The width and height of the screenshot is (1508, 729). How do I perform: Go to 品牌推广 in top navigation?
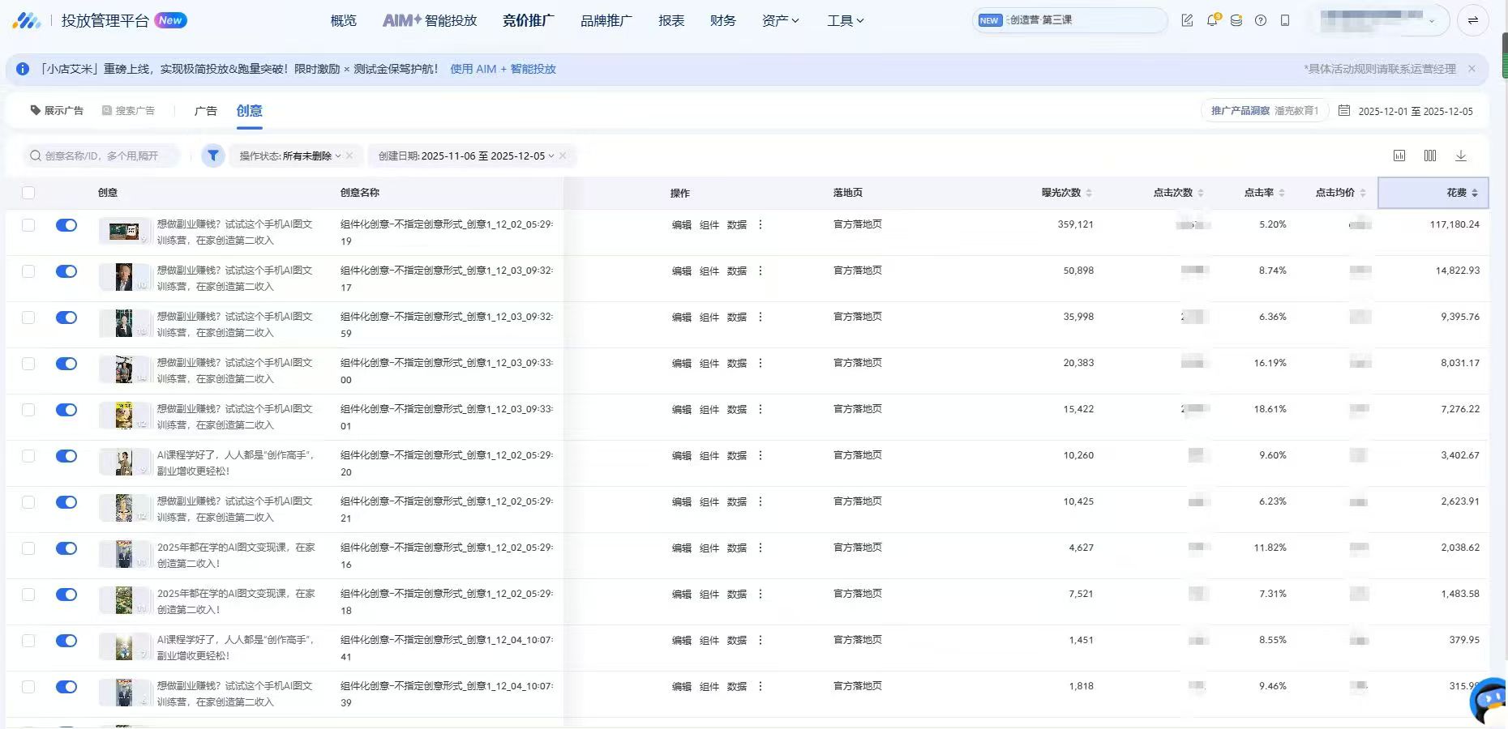coord(606,20)
